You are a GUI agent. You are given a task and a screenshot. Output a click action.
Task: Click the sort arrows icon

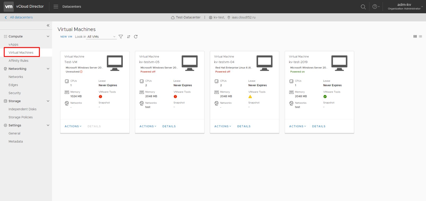coord(128,37)
